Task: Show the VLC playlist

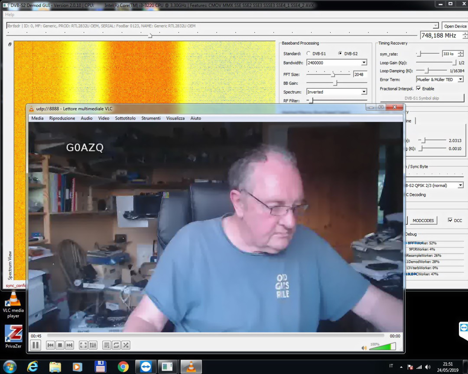Action: click(x=107, y=345)
